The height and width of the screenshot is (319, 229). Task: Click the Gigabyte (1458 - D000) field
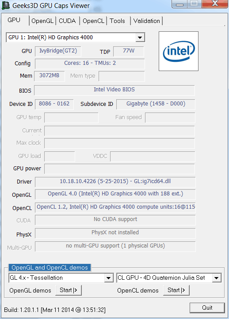point(156,104)
